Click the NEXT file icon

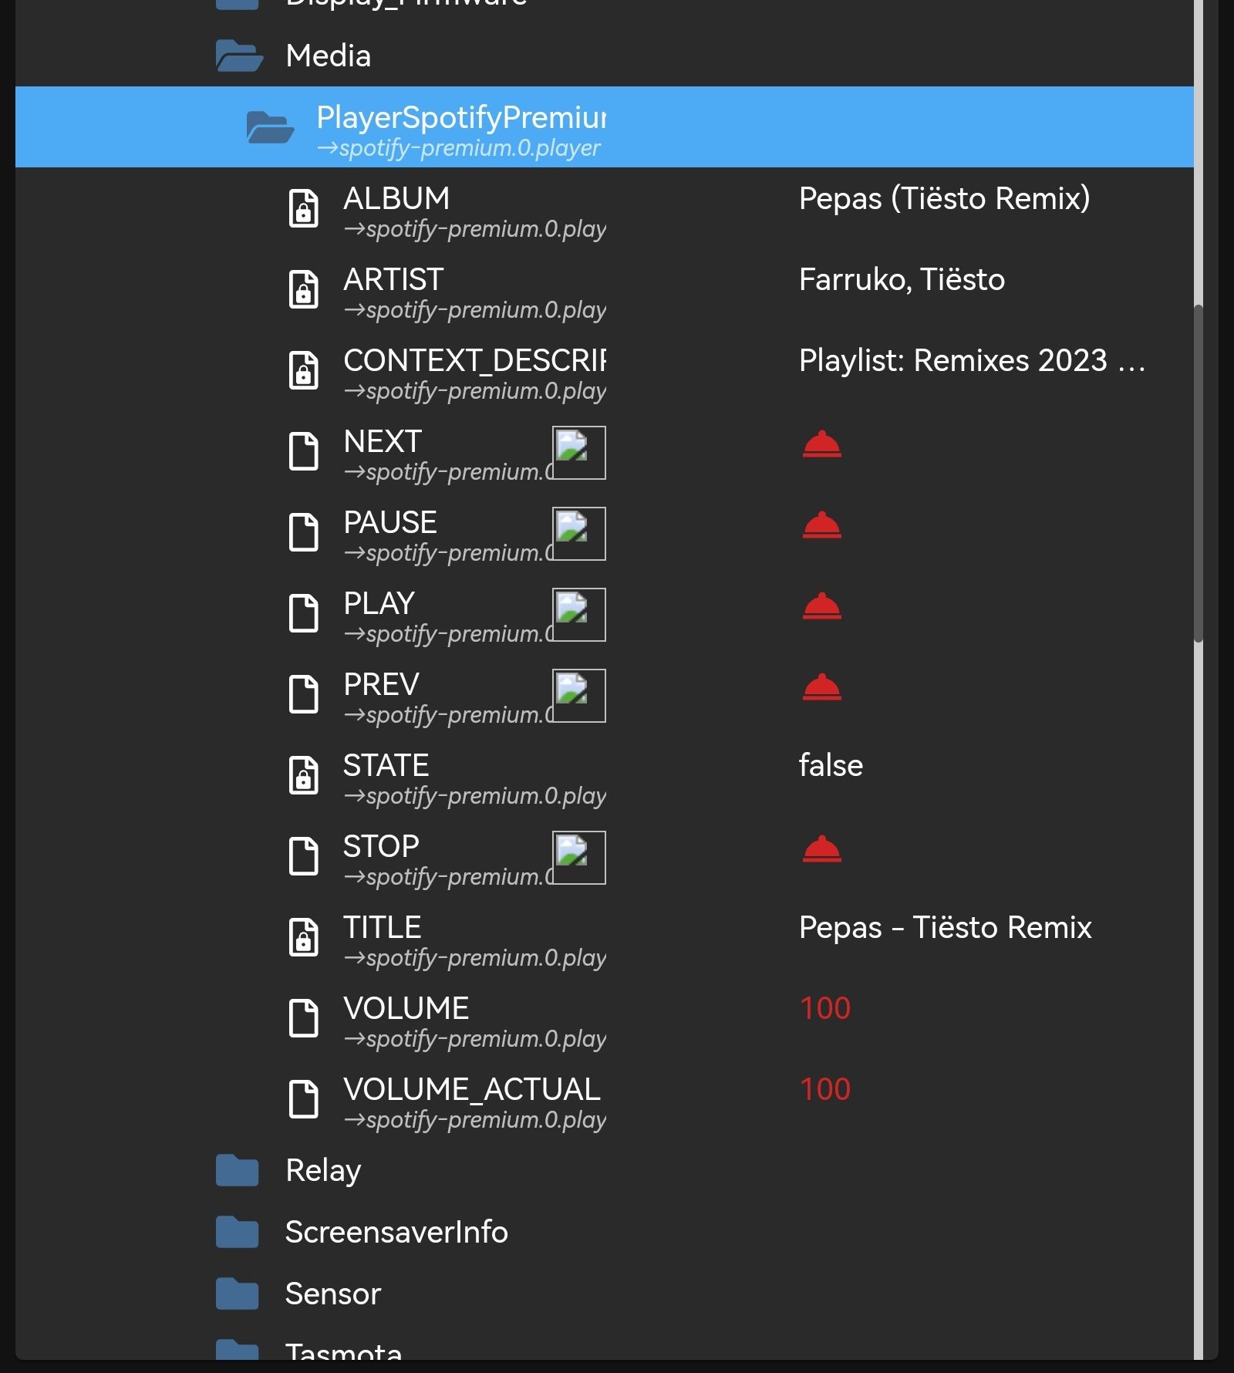point(303,451)
